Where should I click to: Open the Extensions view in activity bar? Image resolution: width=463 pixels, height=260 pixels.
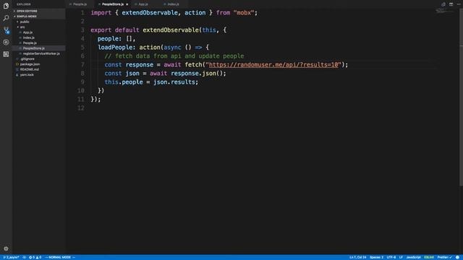(x=6, y=54)
